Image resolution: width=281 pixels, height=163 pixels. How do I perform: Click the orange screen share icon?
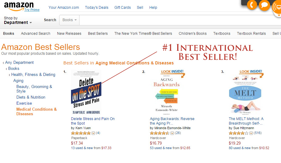click(x=277, y=7)
